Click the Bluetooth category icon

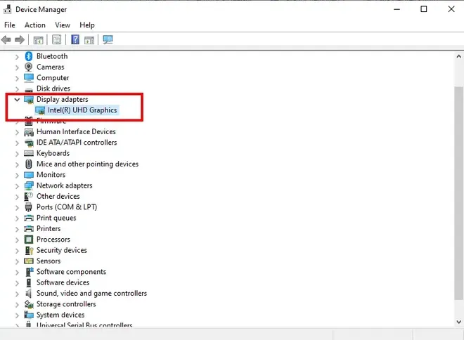[x=29, y=56]
